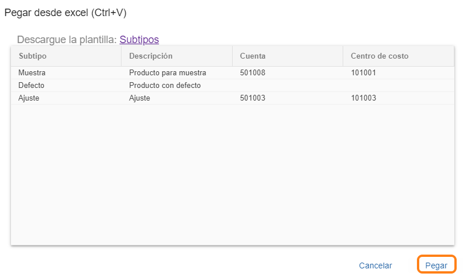Select the 'Producto con defecto' cell
Image resolution: width=463 pixels, height=277 pixels.
[x=165, y=86]
